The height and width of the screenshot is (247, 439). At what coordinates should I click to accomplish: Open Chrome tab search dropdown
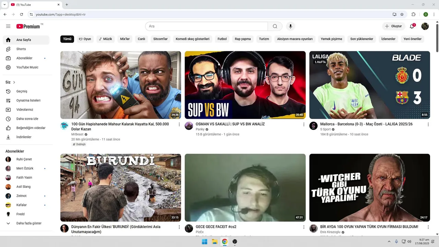(x=4, y=4)
